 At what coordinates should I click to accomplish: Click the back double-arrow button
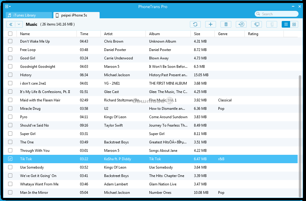11,24
